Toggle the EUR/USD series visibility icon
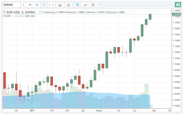Screen dimensions: 183x114 click(x=40, y=12)
